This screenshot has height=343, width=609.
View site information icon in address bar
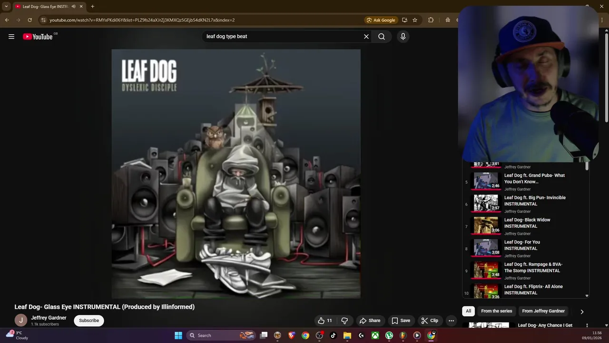(43, 20)
